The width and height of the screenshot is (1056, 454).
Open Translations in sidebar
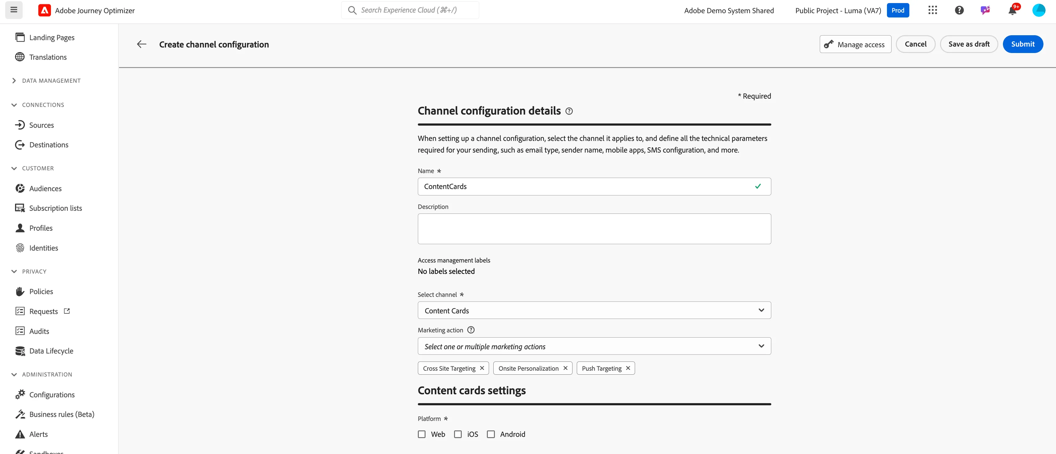coord(41,57)
